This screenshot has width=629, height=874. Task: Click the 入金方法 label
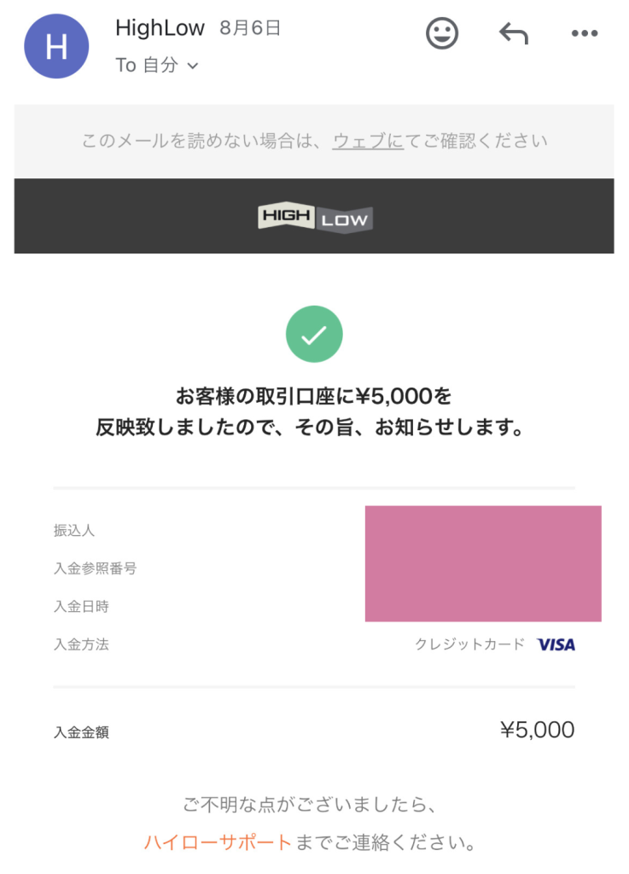[x=81, y=644]
